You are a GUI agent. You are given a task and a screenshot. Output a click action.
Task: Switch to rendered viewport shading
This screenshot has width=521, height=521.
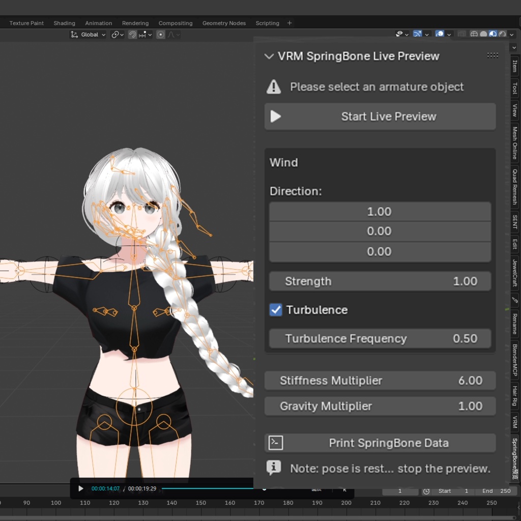click(x=502, y=34)
